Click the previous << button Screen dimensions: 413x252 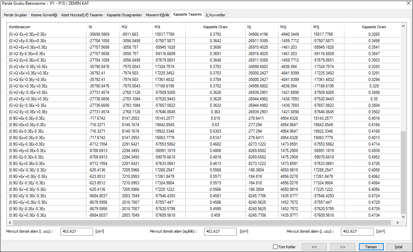point(314,247)
